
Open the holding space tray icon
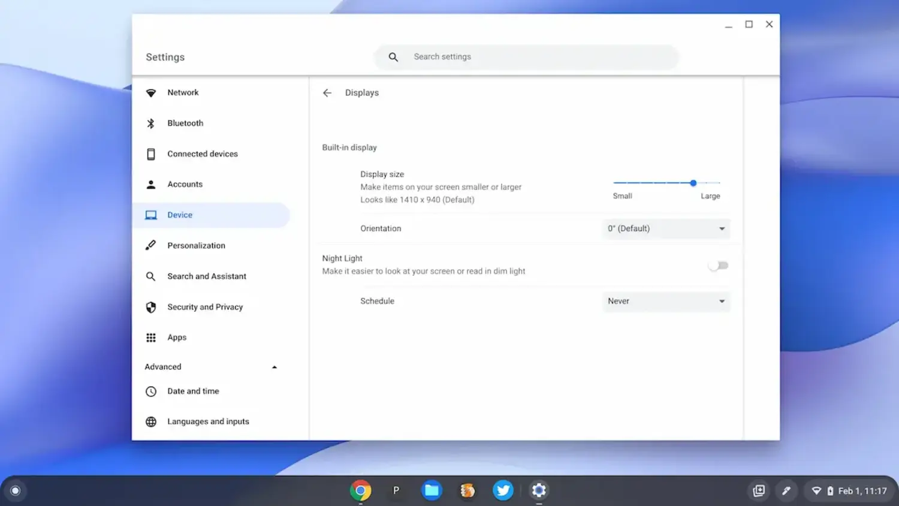(759, 490)
